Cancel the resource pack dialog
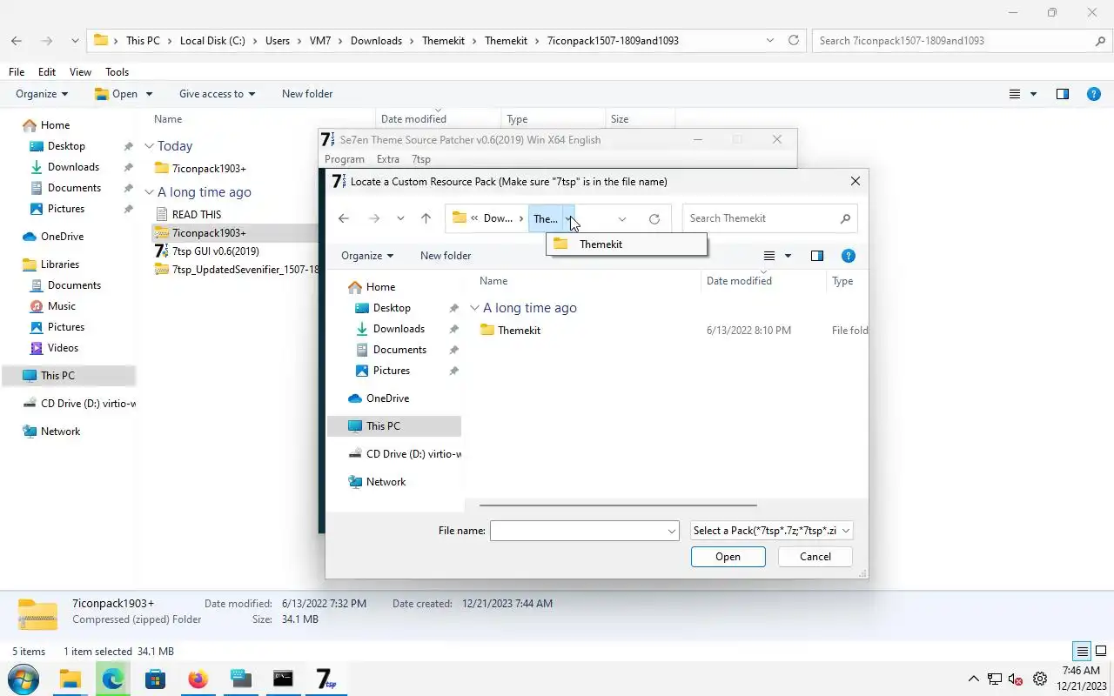This screenshot has height=696, width=1114. pyautogui.click(x=815, y=557)
